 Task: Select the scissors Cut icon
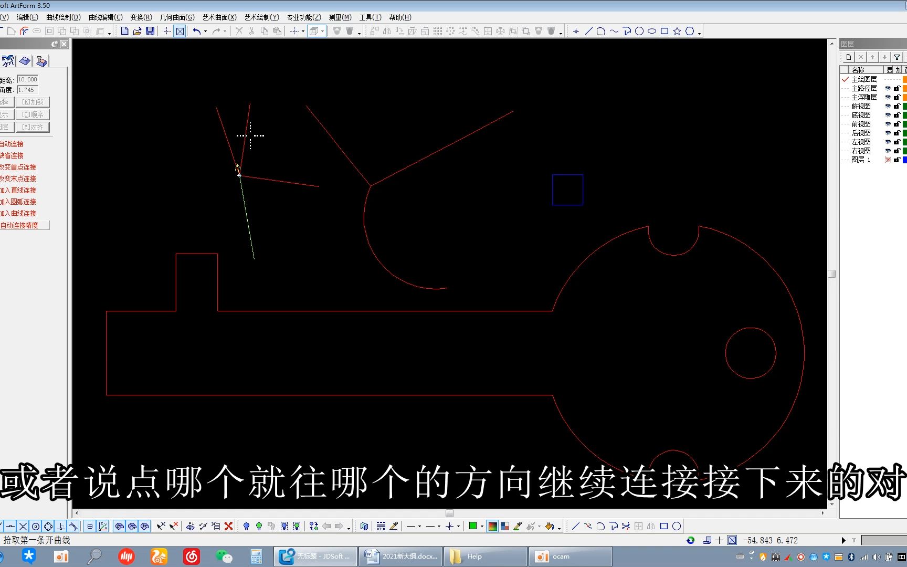pyautogui.click(x=251, y=31)
